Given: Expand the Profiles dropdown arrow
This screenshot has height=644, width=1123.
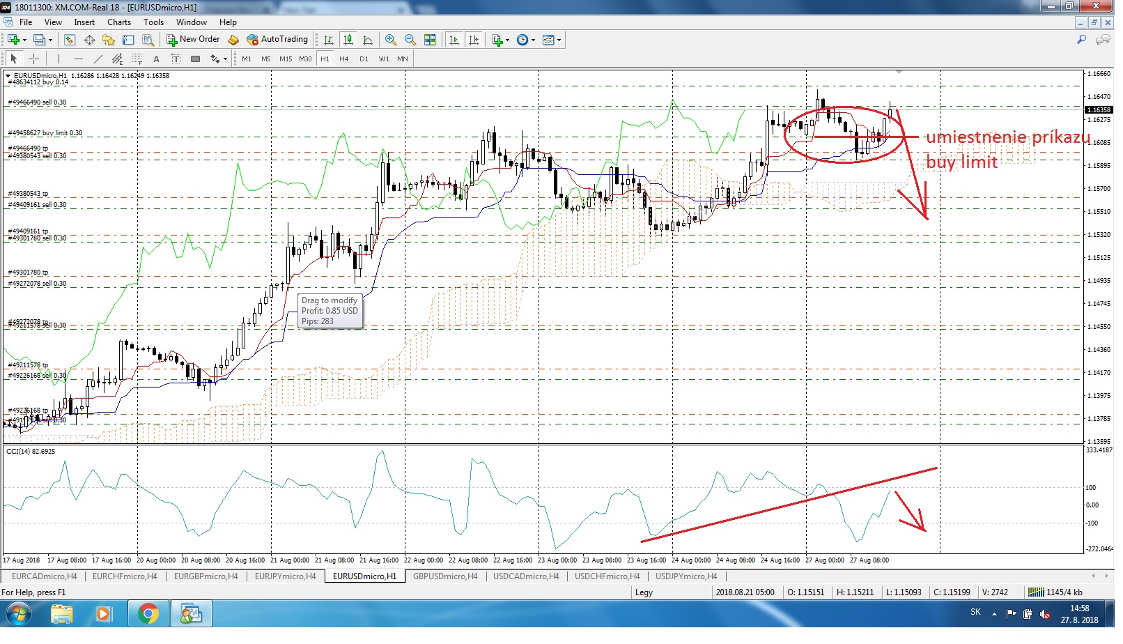Looking at the screenshot, I should (50, 40).
